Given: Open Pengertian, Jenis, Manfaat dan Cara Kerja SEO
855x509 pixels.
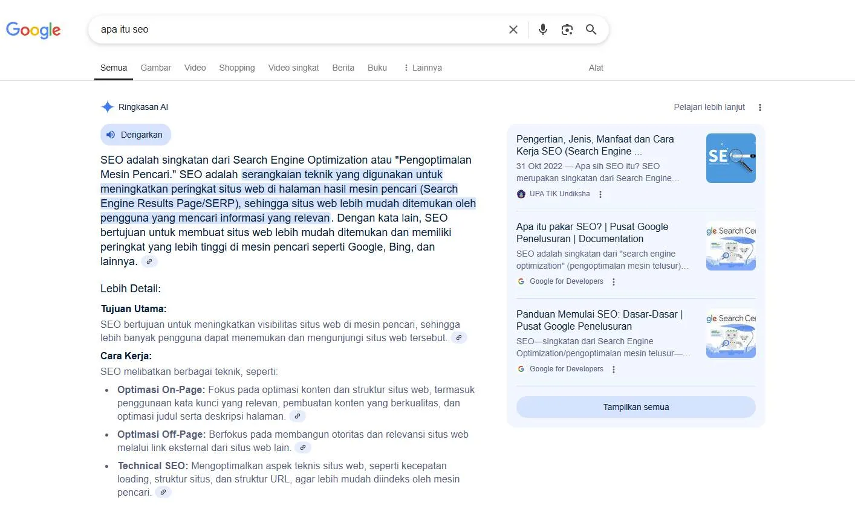Looking at the screenshot, I should tap(595, 145).
